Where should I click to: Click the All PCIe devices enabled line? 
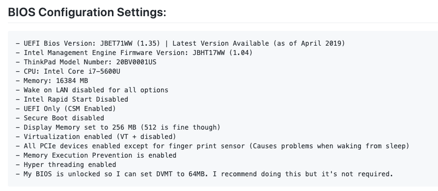[212, 146]
